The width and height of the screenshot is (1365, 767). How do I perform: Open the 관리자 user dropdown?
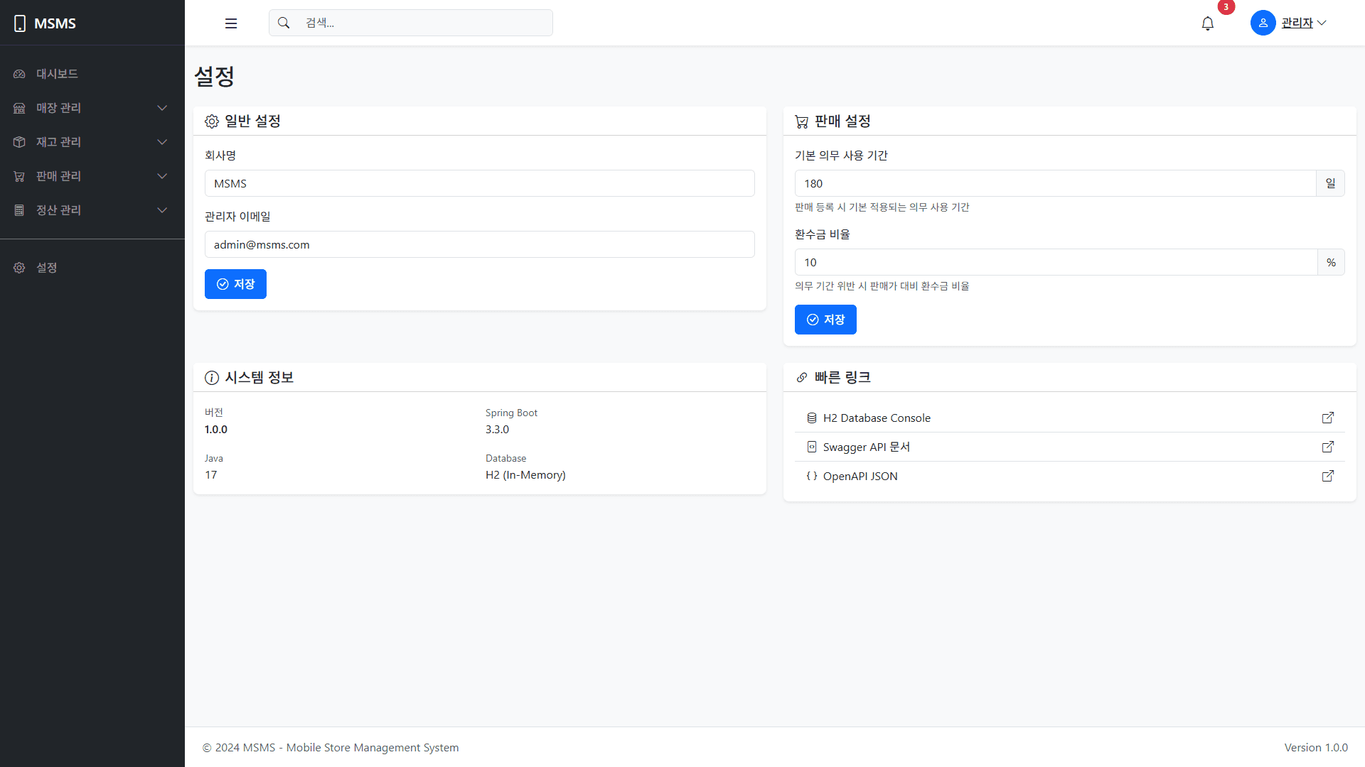coord(1303,23)
